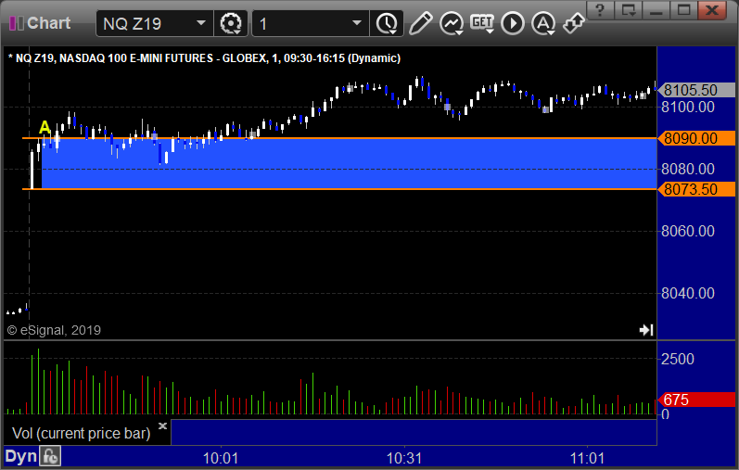The height and width of the screenshot is (470, 739).
Task: Click the 11:01 time axis label
Action: point(587,458)
